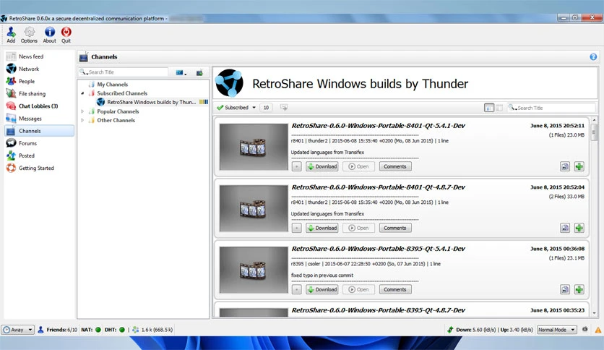Open search options in posts Search Title field

point(513,108)
